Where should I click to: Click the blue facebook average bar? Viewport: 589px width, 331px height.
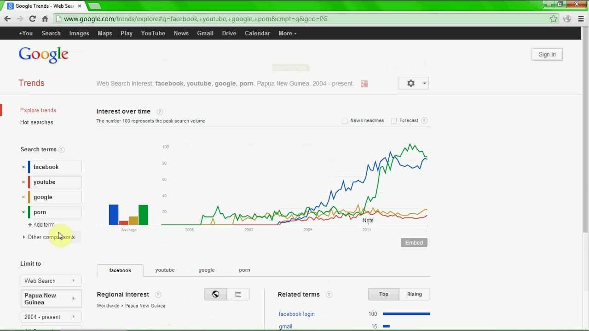point(114,215)
